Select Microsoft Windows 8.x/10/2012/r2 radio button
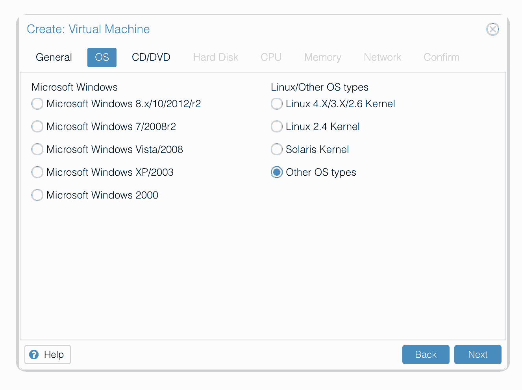Image resolution: width=522 pixels, height=390 pixels. (37, 104)
